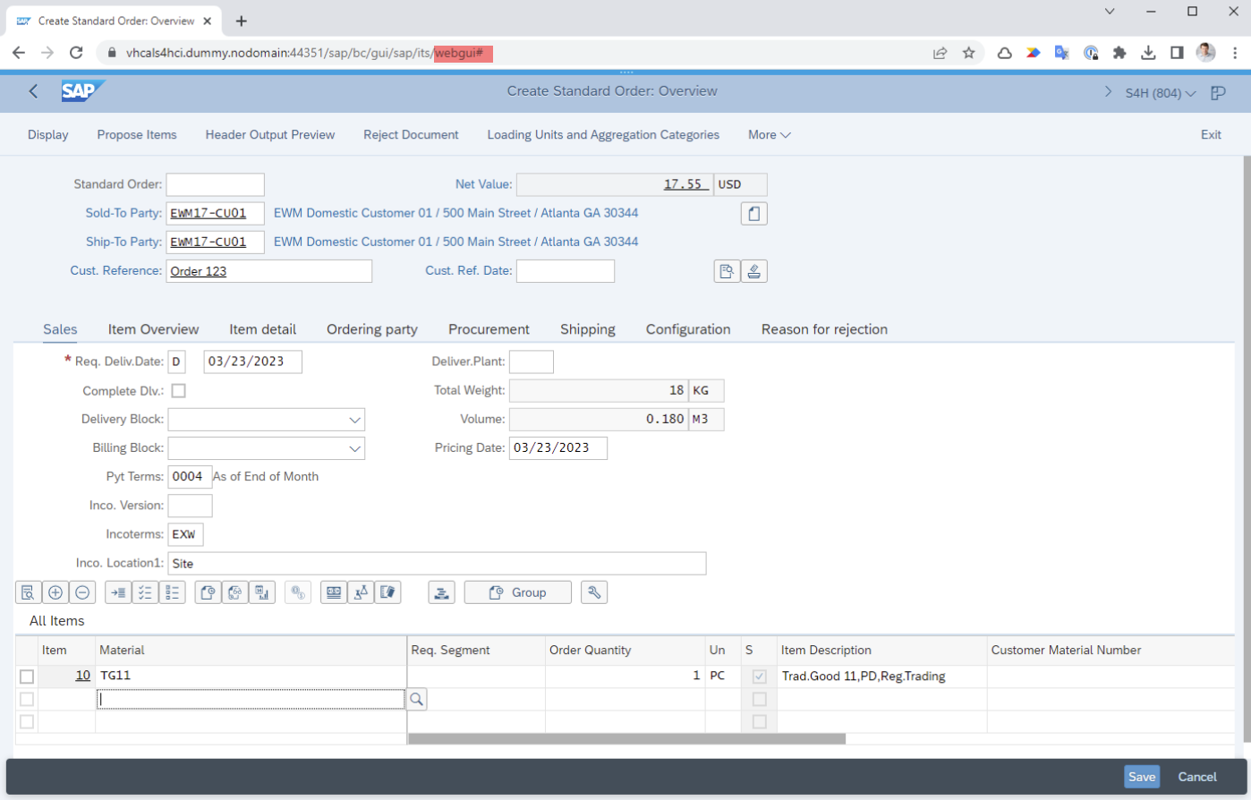Click the delete item minus icon
Screen dimensions: 1251x800
point(82,591)
